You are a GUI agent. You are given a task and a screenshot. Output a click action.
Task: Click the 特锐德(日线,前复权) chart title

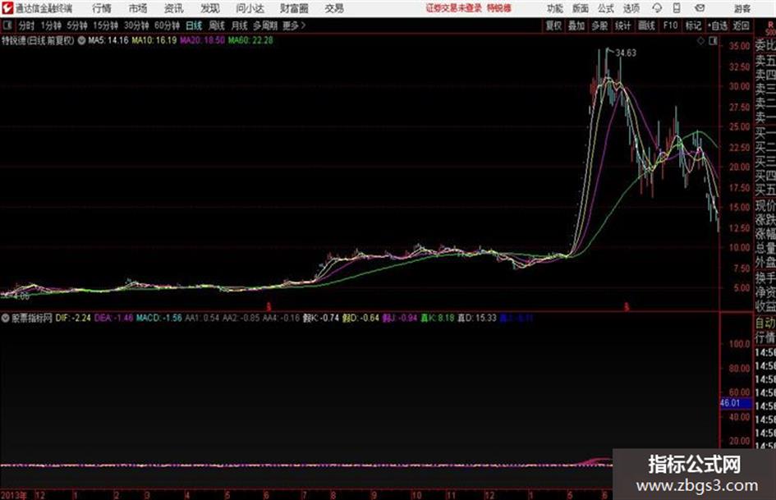[38, 40]
